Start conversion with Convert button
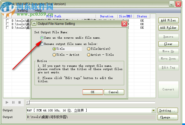The height and width of the screenshot is (125, 185). (168, 89)
